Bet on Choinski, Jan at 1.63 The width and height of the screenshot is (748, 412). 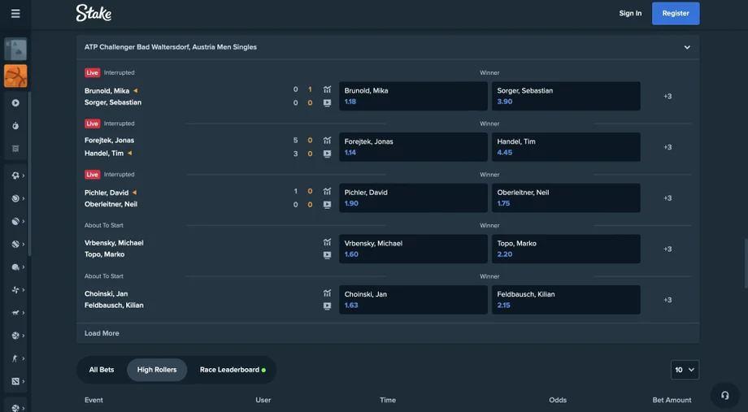413,300
